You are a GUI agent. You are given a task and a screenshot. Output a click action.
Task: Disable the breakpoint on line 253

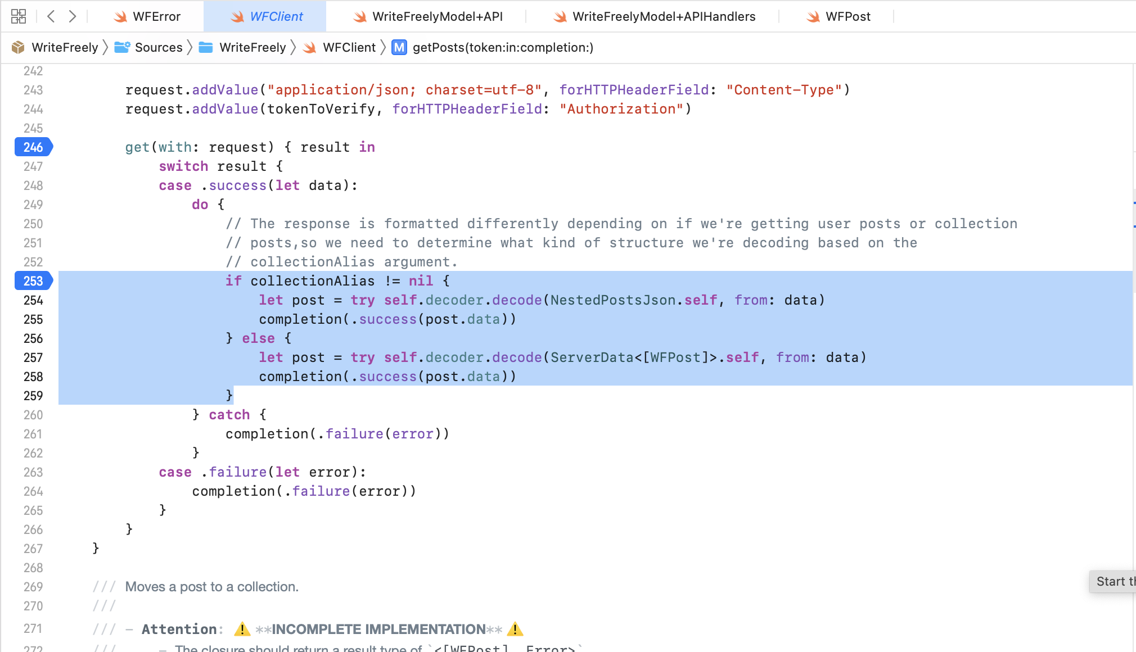pos(33,281)
